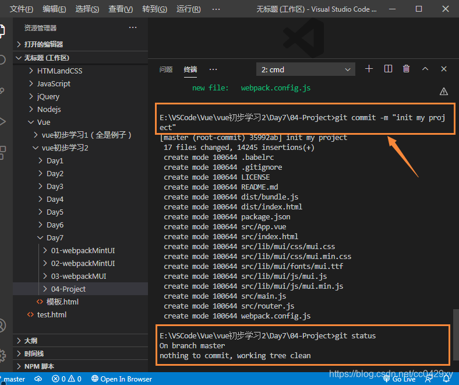Expand the jQuery folder
This screenshot has height=385, width=459.
[80, 96]
